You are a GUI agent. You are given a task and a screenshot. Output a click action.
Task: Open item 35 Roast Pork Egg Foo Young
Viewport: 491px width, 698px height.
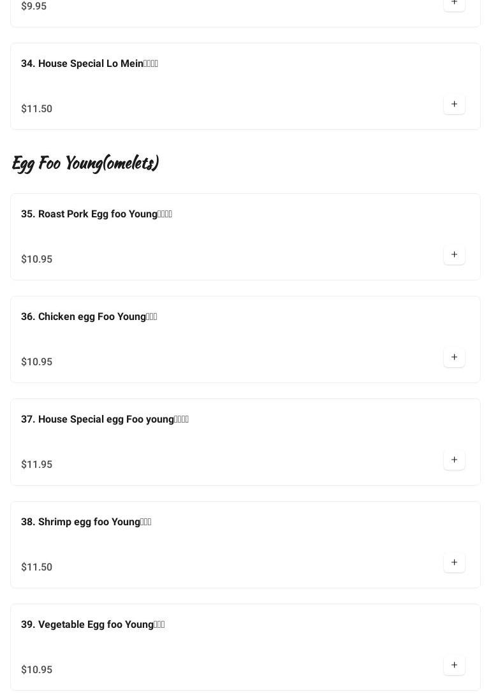click(x=96, y=214)
